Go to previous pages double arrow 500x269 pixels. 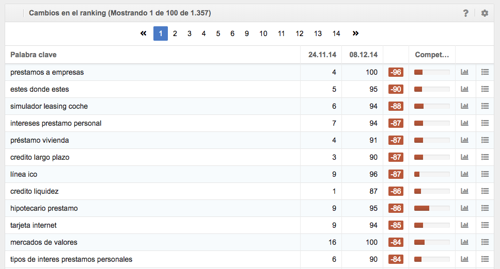144,33
